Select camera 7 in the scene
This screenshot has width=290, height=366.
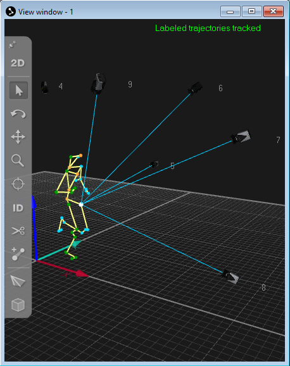tap(241, 137)
